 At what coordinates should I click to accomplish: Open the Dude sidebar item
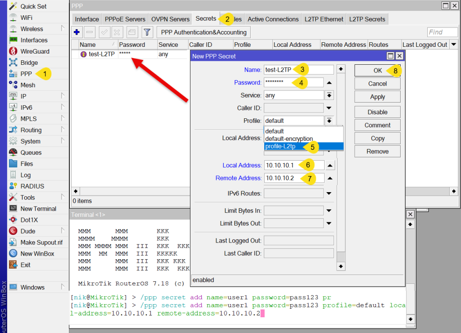[x=27, y=231]
